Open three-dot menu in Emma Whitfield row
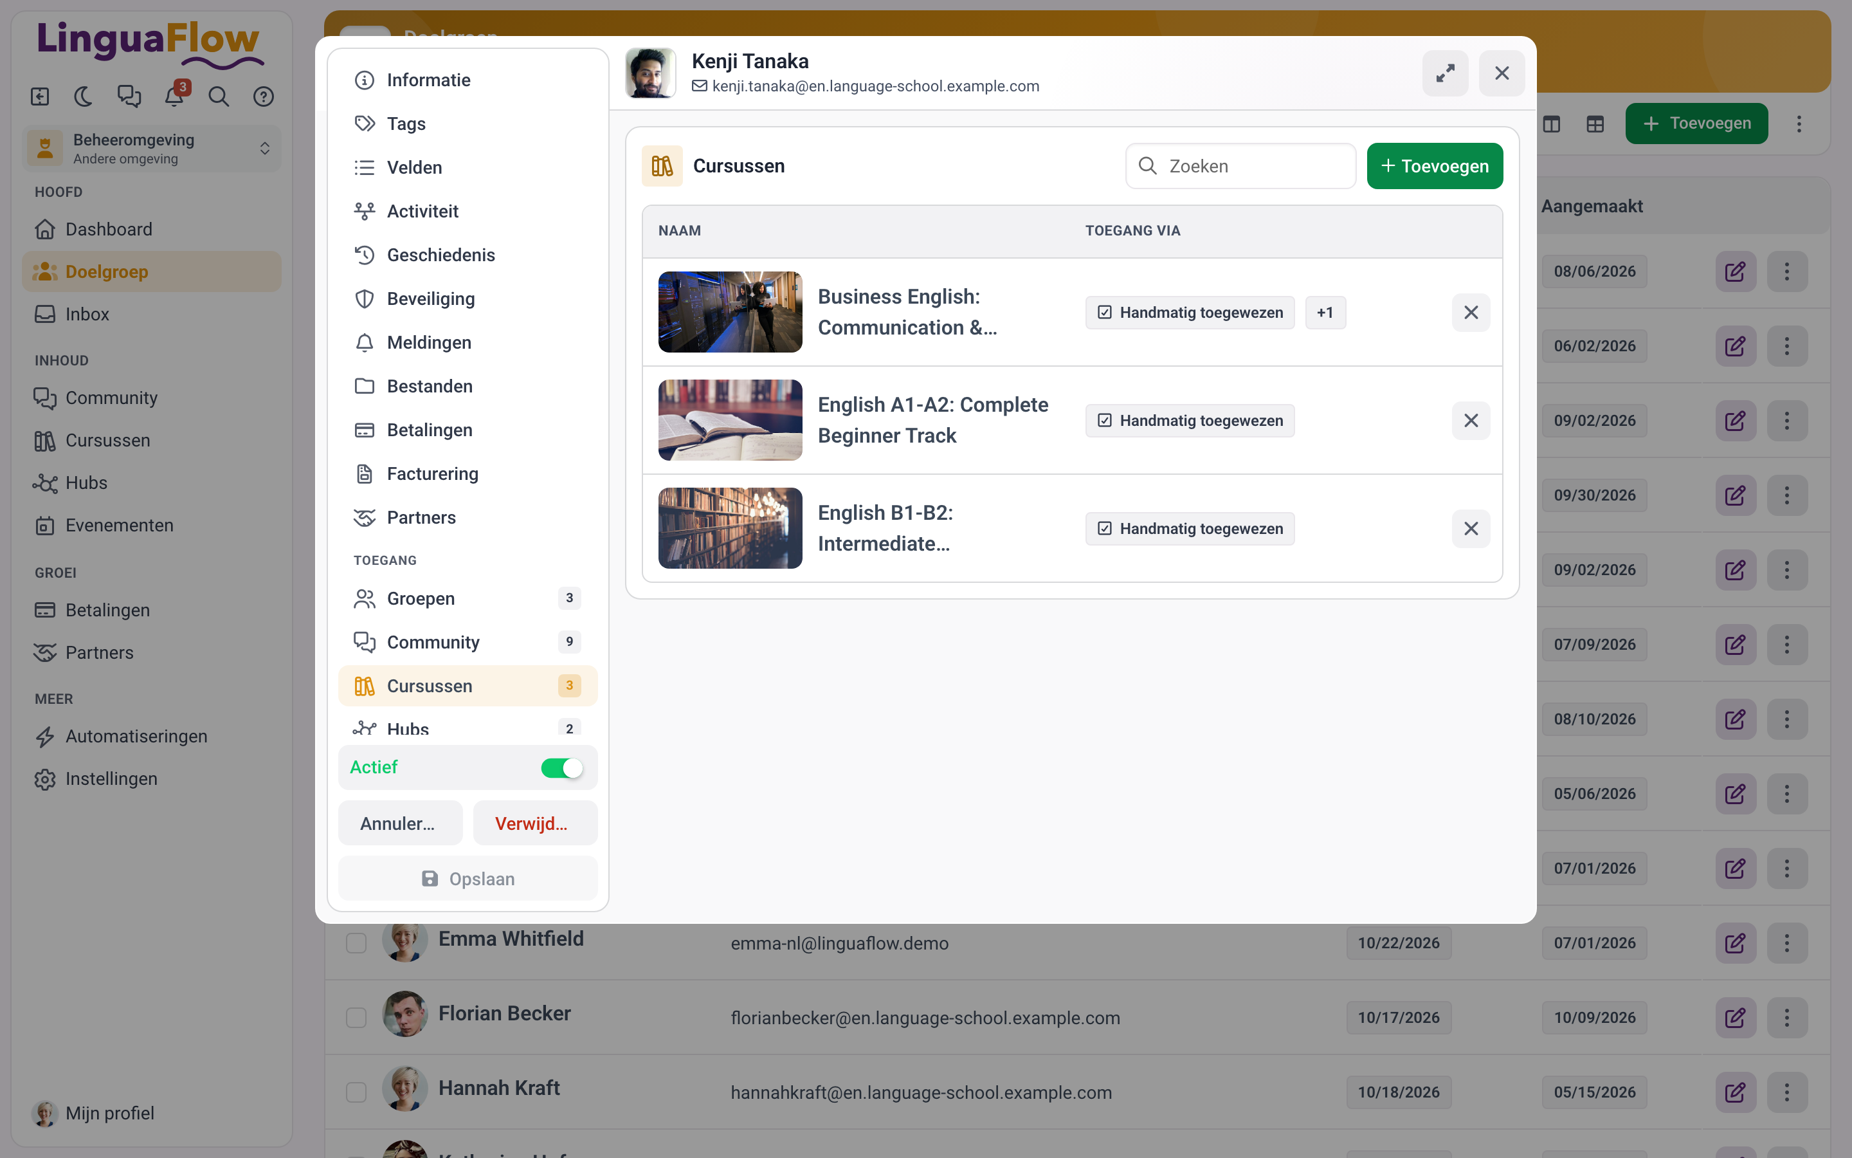Screen dimensions: 1852x1158 pos(1787,942)
